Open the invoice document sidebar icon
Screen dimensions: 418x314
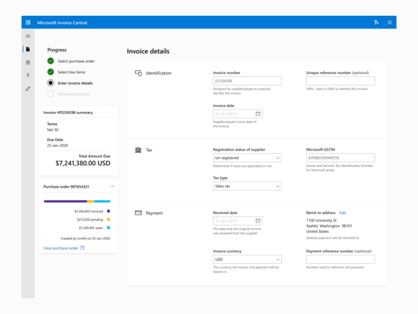tap(28, 49)
